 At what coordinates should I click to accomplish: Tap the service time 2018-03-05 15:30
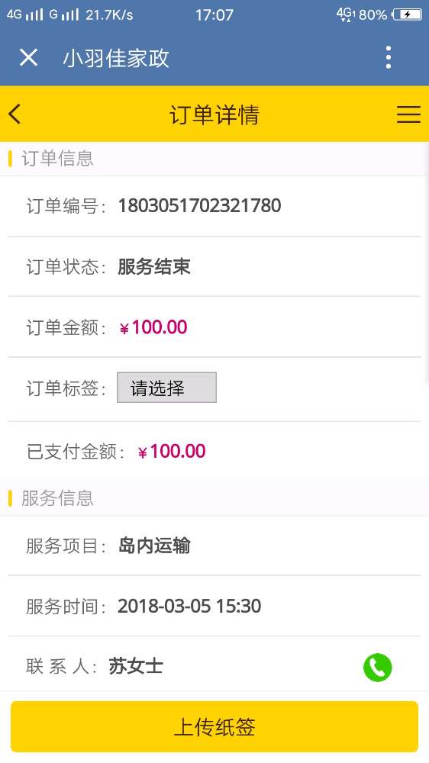pos(189,607)
